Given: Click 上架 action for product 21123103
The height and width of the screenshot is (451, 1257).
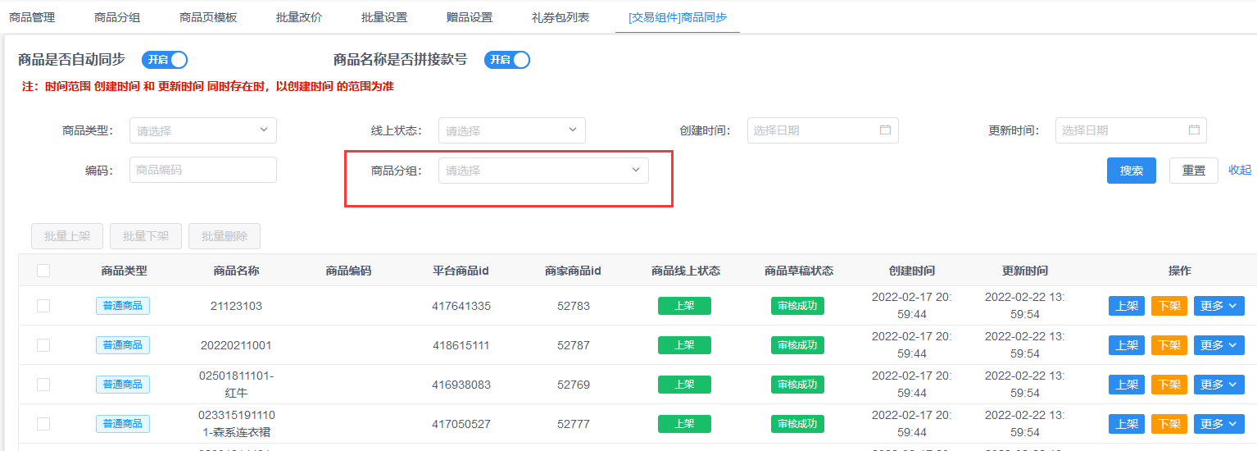Looking at the screenshot, I should 1127,306.
